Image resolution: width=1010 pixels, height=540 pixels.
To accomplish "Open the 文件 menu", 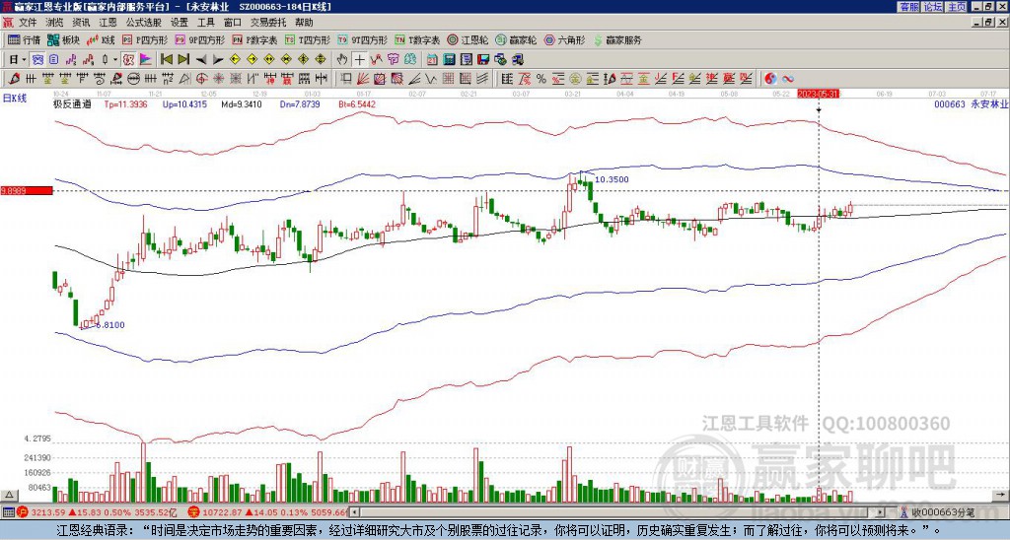I will [x=28, y=23].
